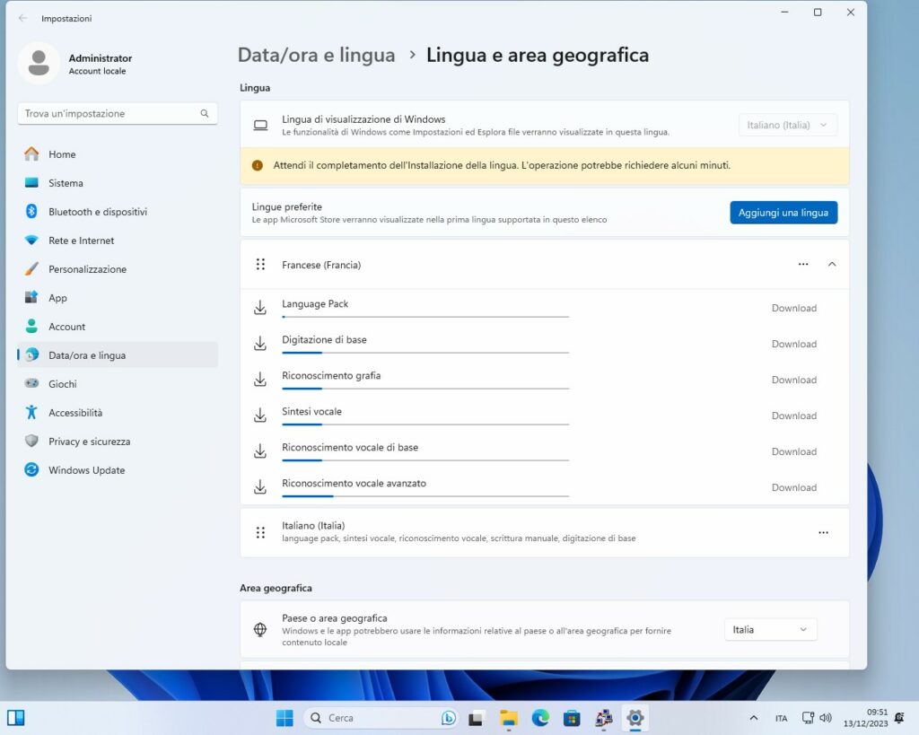The height and width of the screenshot is (735, 919).
Task: Open three-dot options for Italiano (Italia)
Action: [x=823, y=532]
